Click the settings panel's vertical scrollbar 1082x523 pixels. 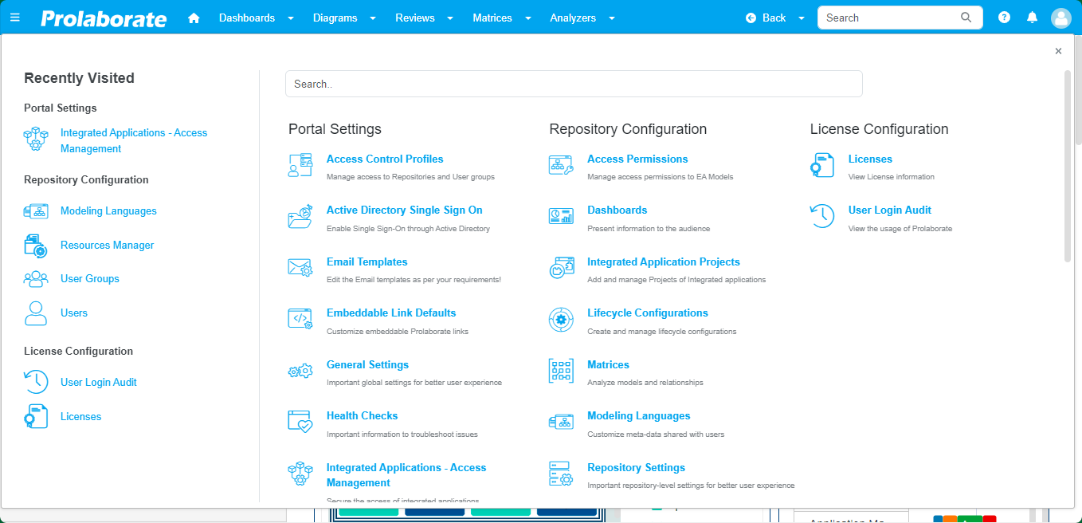[1068, 166]
